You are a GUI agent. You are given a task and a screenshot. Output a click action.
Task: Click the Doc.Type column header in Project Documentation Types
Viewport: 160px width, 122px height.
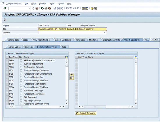[13, 57]
